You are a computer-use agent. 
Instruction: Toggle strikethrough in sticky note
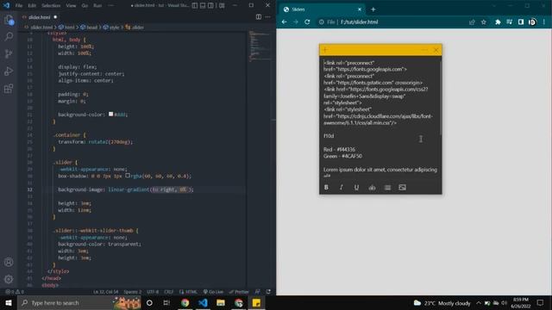pos(372,188)
